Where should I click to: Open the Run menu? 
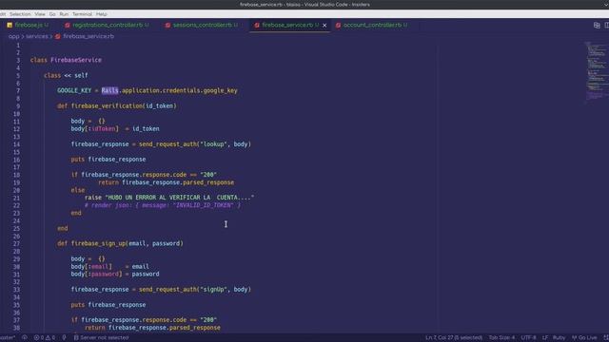[64, 14]
